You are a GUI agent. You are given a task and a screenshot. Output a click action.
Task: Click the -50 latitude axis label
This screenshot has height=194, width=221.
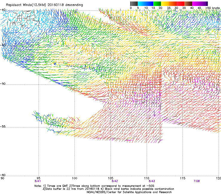point(3,84)
